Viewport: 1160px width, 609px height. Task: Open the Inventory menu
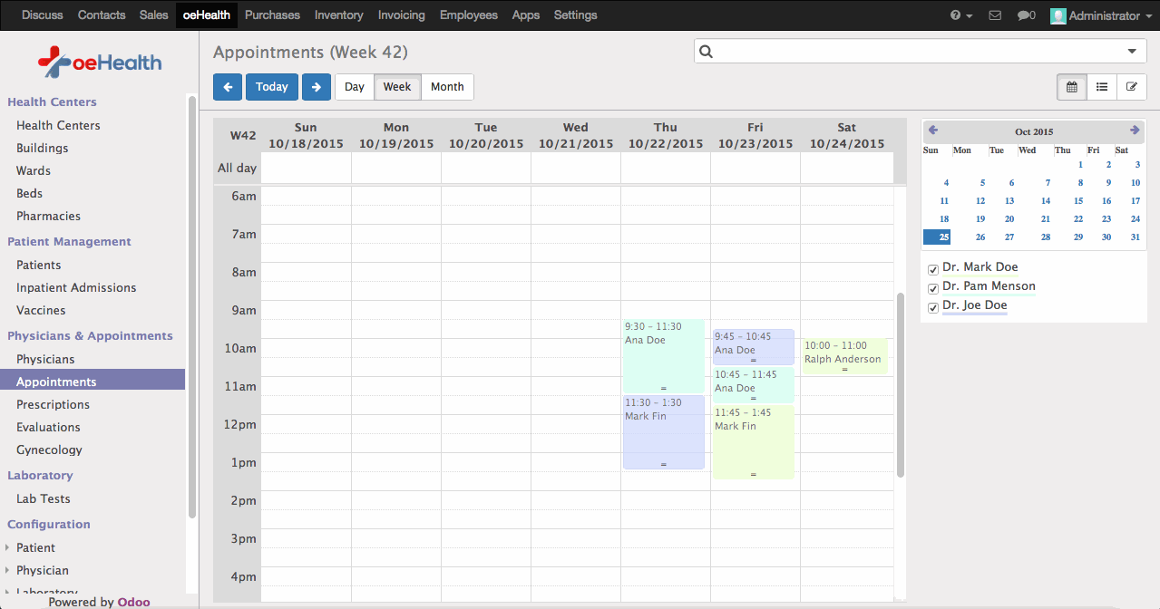coord(338,15)
